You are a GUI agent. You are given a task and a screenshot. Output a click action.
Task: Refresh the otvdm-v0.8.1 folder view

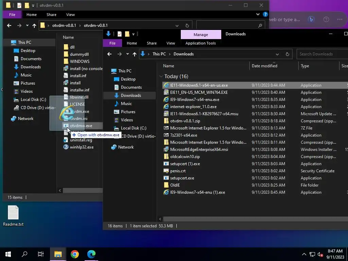point(187,25)
